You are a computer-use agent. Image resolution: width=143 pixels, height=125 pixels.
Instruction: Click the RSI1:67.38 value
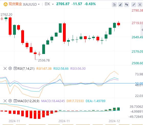(44, 68)
